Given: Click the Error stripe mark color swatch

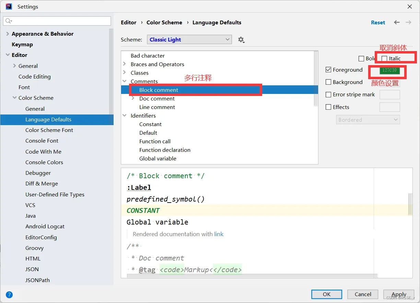Looking at the screenshot, I should pyautogui.click(x=389, y=95).
